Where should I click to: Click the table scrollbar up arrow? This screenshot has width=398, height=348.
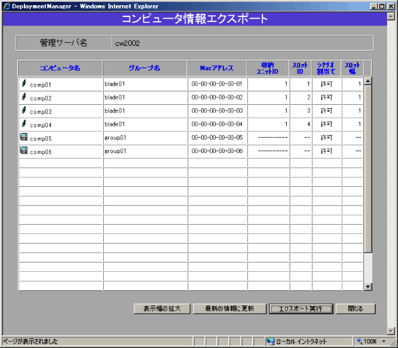click(x=368, y=81)
